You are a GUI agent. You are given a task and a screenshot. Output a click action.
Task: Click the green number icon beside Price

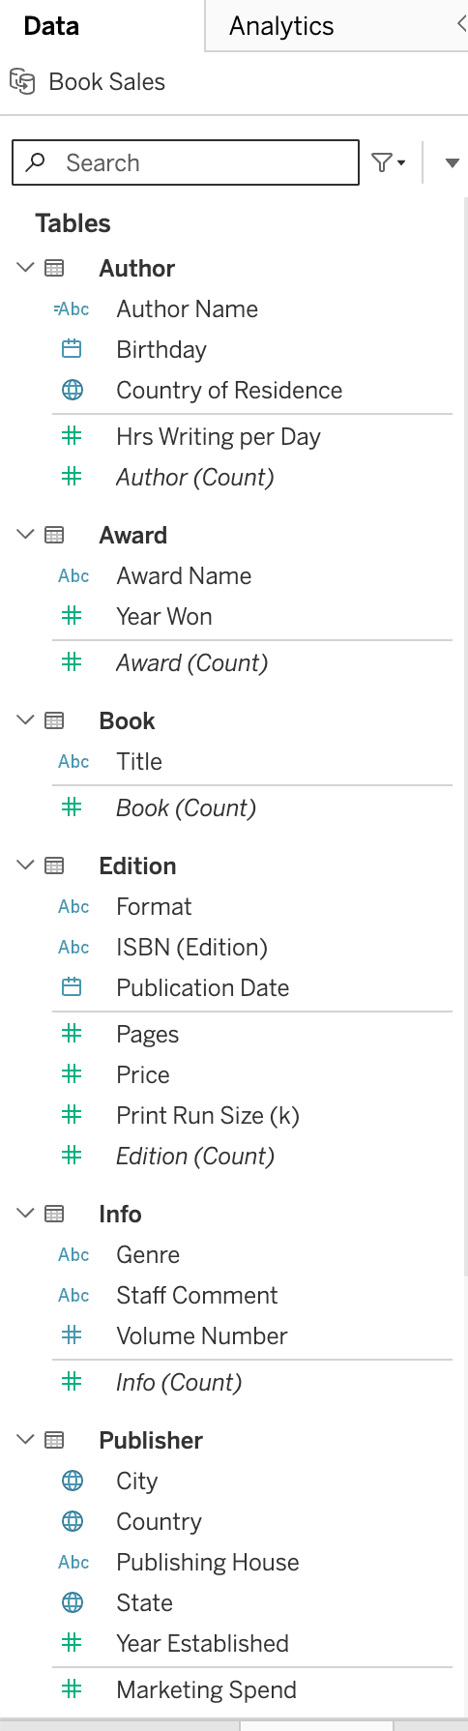tap(72, 1074)
